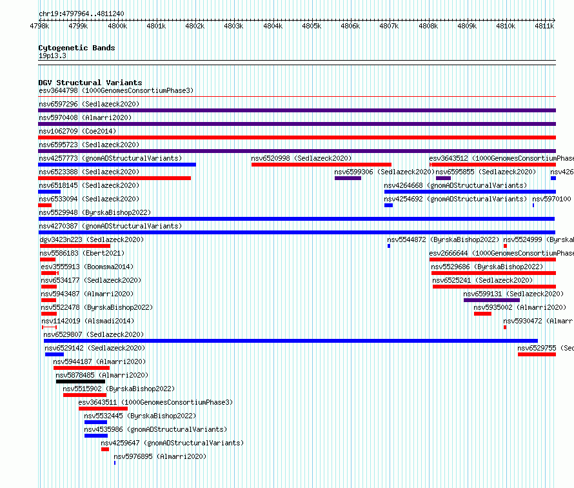Click the red nsv6523388 variant bar
Image resolution: width=574 pixels, height=488 pixels.
[115, 178]
